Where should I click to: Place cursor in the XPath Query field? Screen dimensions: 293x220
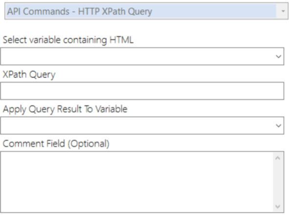click(x=142, y=91)
